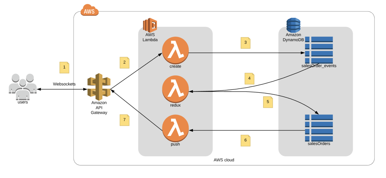The image size is (386, 178).
Task: Click the salesOrders DynamoDB table icon
Action: (x=319, y=128)
